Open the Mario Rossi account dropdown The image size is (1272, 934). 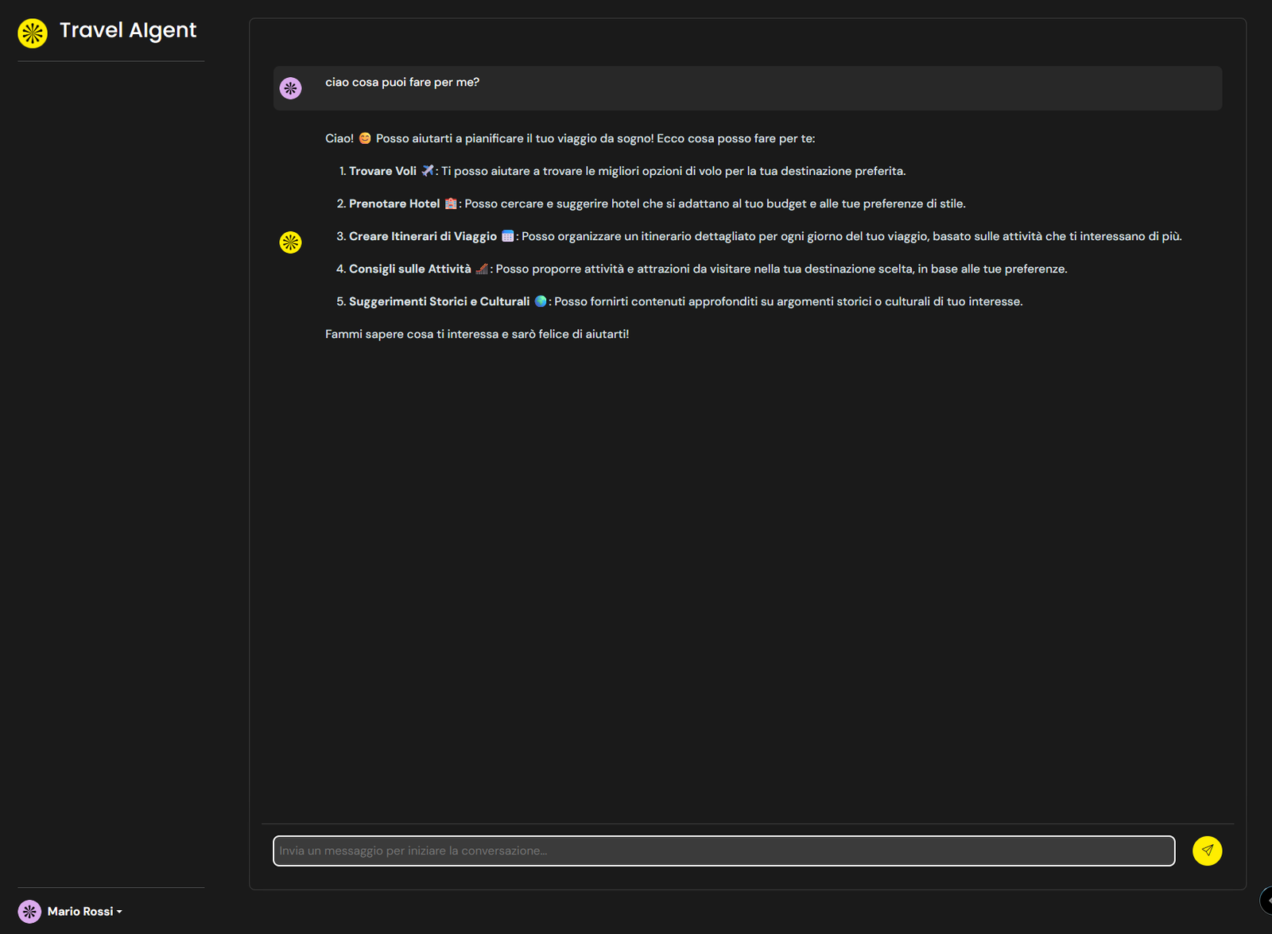(82, 911)
